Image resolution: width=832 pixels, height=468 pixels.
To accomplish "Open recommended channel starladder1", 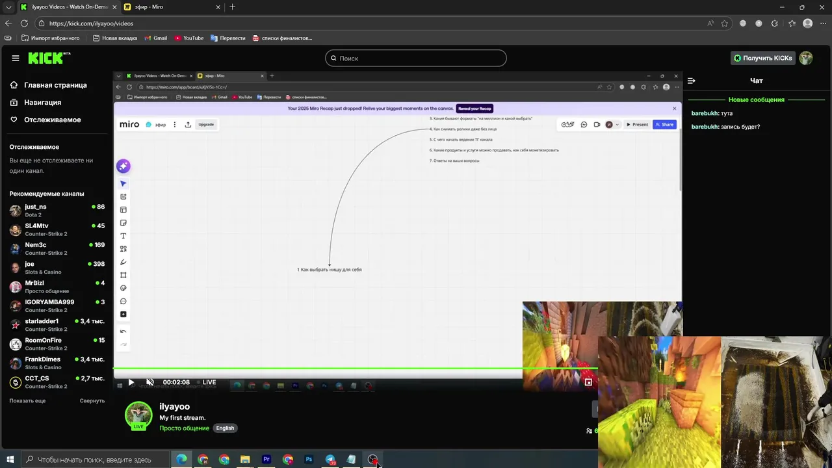I will (x=57, y=325).
